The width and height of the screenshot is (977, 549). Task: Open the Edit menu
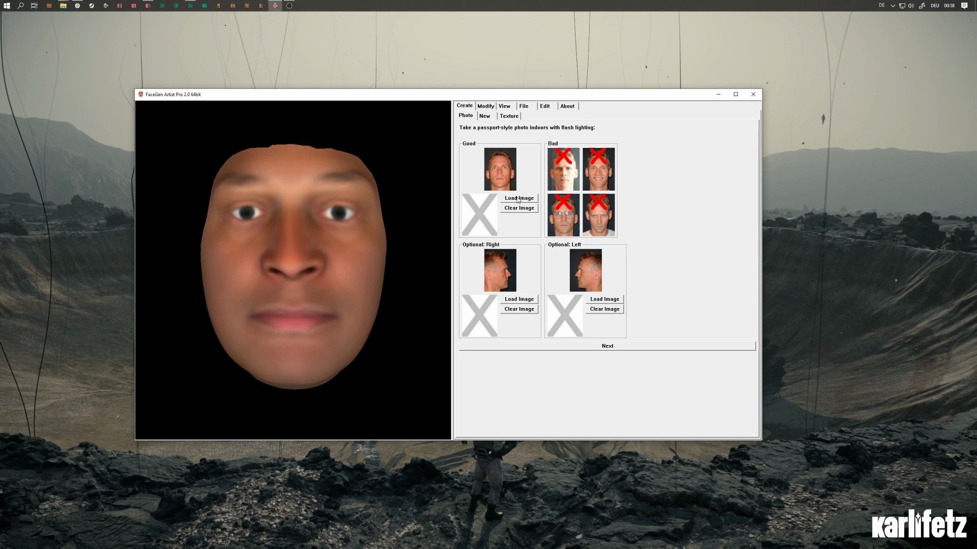pyautogui.click(x=544, y=106)
